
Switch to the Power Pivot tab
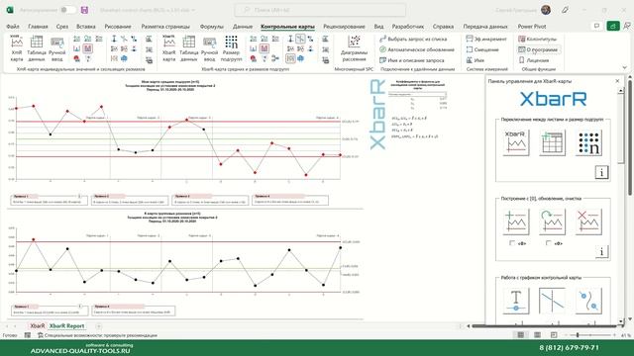click(532, 27)
